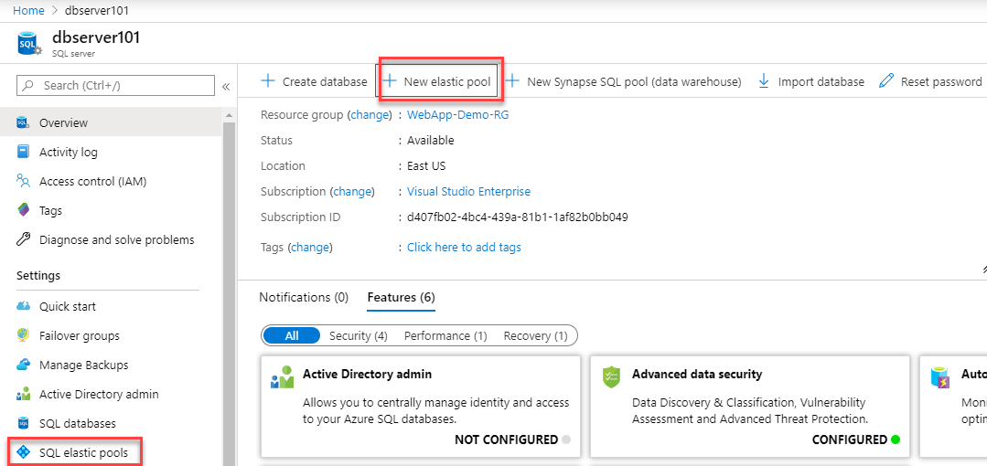Switch to Notifications (0) tab

click(304, 297)
